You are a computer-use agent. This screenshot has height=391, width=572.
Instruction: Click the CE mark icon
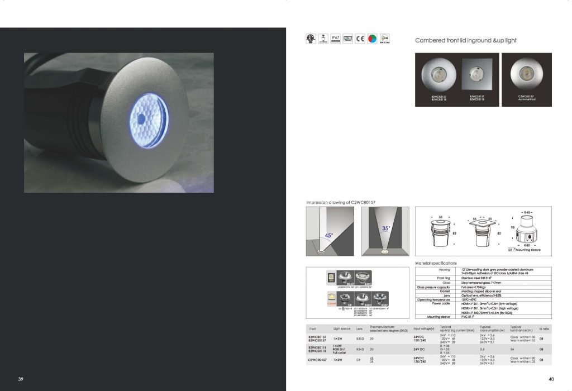(x=360, y=39)
